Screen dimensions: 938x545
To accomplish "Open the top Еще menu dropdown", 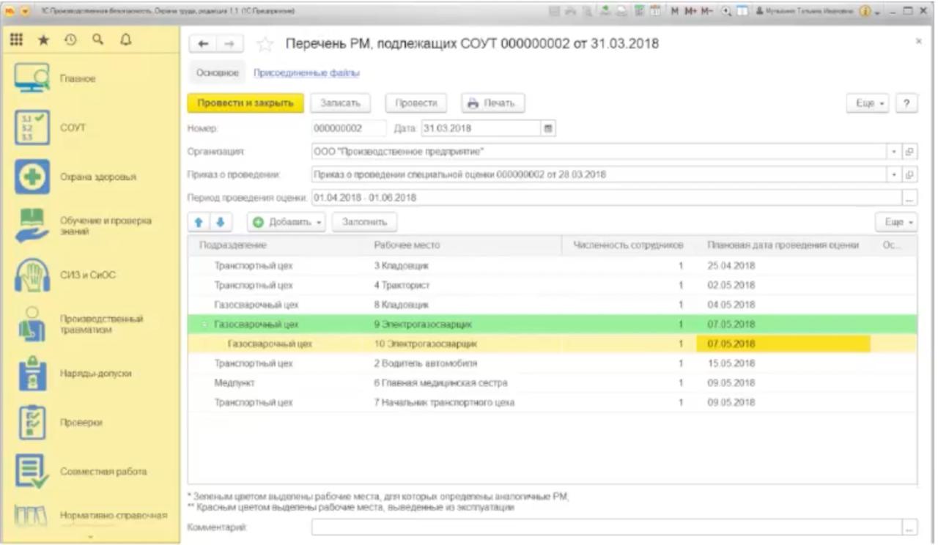I will (x=871, y=104).
